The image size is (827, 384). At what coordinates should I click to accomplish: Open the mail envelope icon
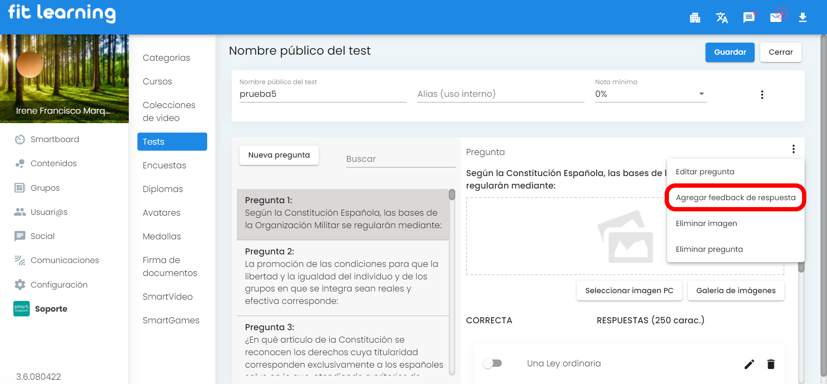pos(776,18)
